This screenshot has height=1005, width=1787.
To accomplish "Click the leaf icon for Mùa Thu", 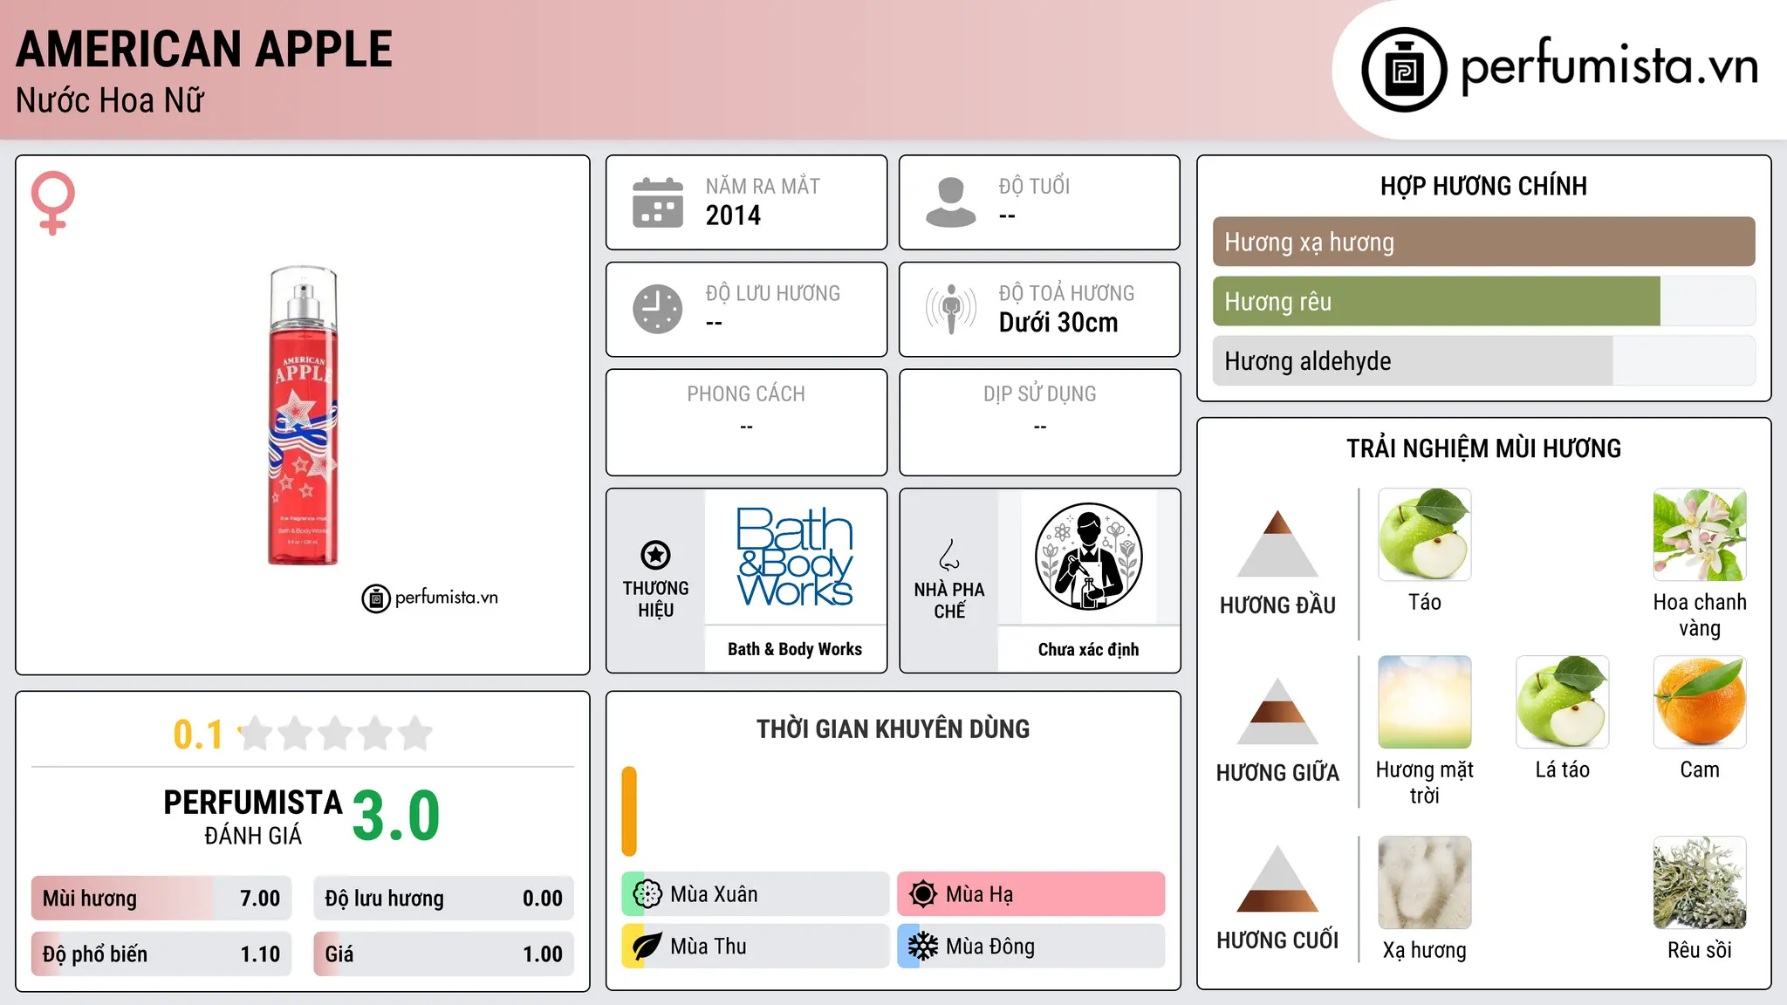I will 647,947.
